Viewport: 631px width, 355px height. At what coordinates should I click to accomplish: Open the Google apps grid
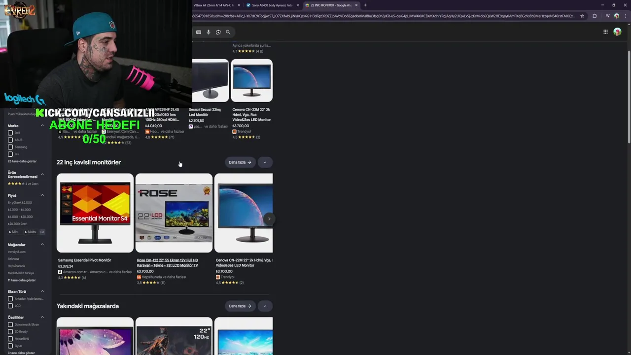pos(605,32)
